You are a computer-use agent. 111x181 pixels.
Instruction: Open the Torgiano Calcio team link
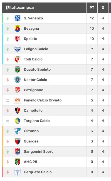[37, 121]
